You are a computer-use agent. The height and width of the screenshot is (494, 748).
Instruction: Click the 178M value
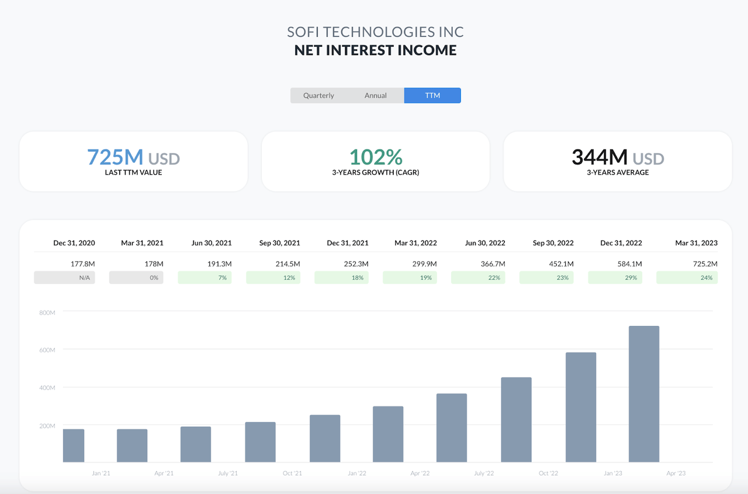tap(154, 264)
